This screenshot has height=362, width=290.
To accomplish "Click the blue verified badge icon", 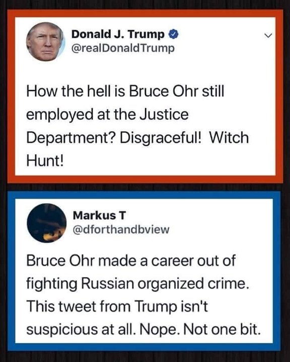I will click(173, 34).
